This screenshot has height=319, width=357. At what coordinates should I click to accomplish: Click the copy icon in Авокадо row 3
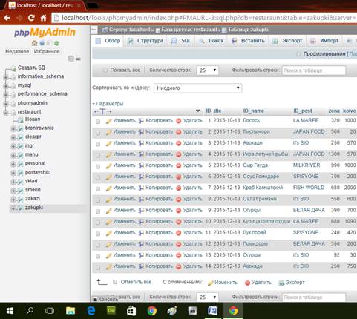[x=141, y=143]
